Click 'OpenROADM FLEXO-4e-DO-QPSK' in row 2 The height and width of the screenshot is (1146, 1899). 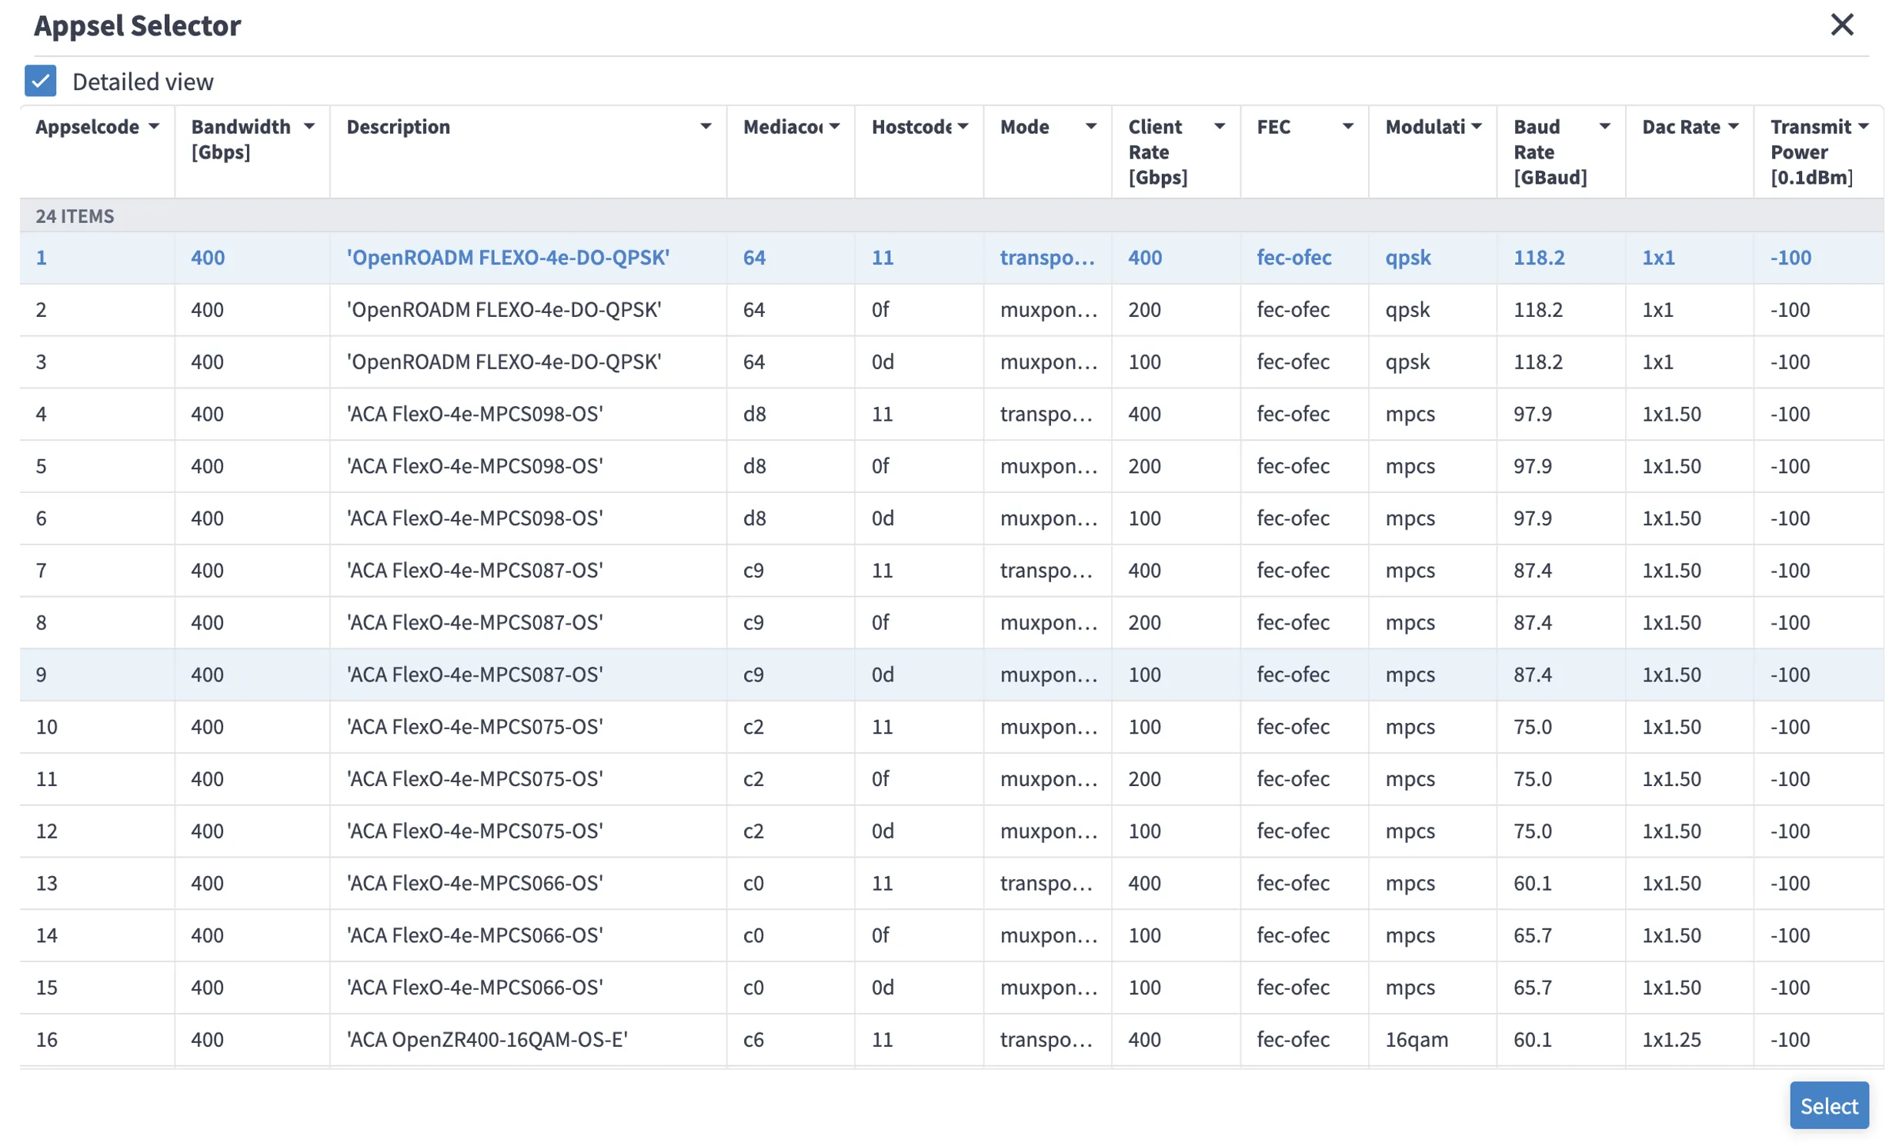[504, 310]
